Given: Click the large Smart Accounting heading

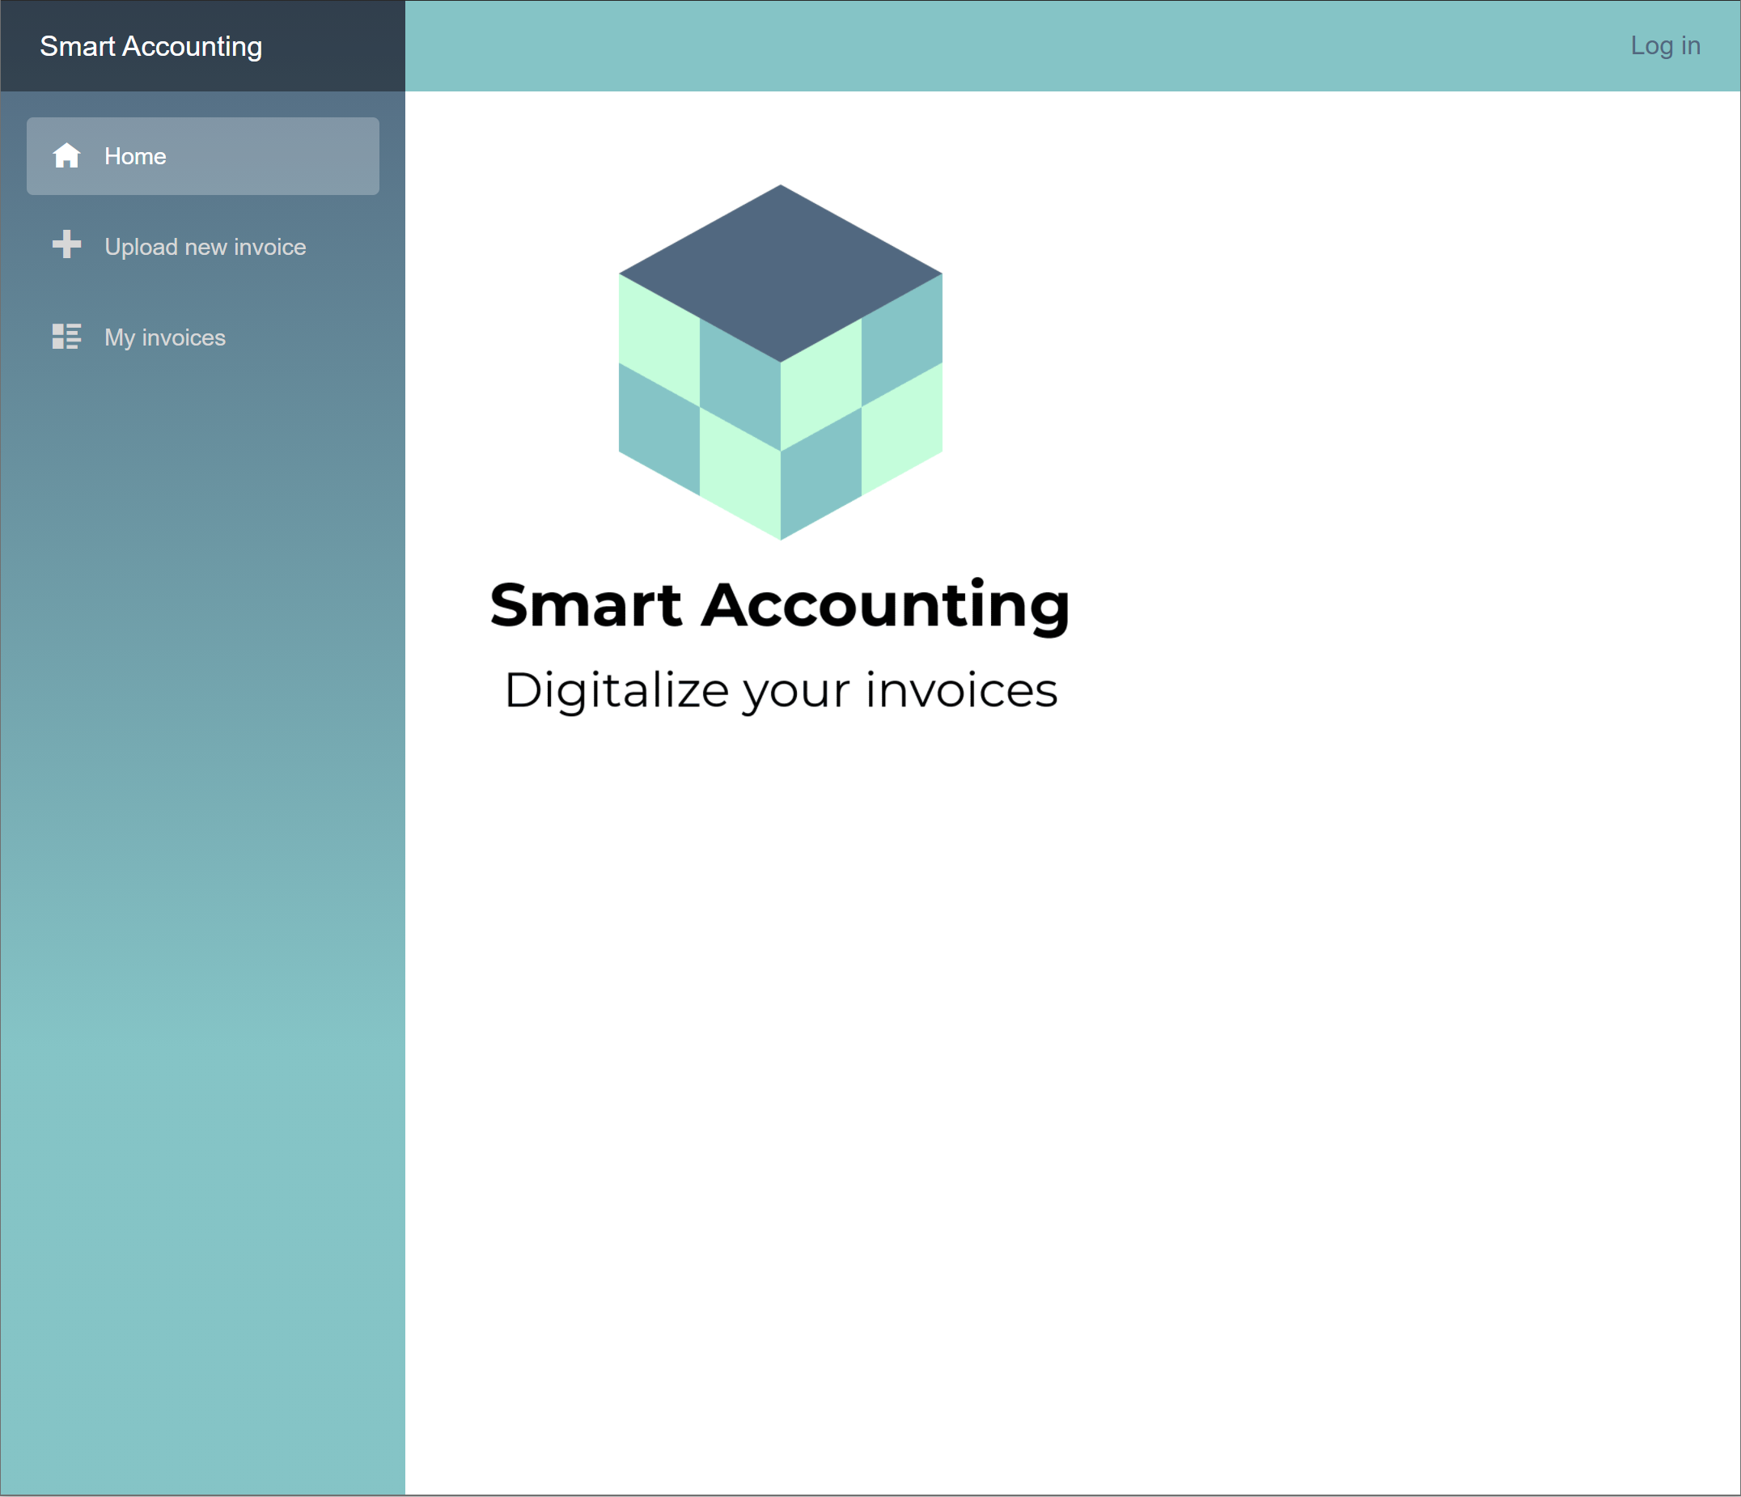Looking at the screenshot, I should pyautogui.click(x=780, y=605).
